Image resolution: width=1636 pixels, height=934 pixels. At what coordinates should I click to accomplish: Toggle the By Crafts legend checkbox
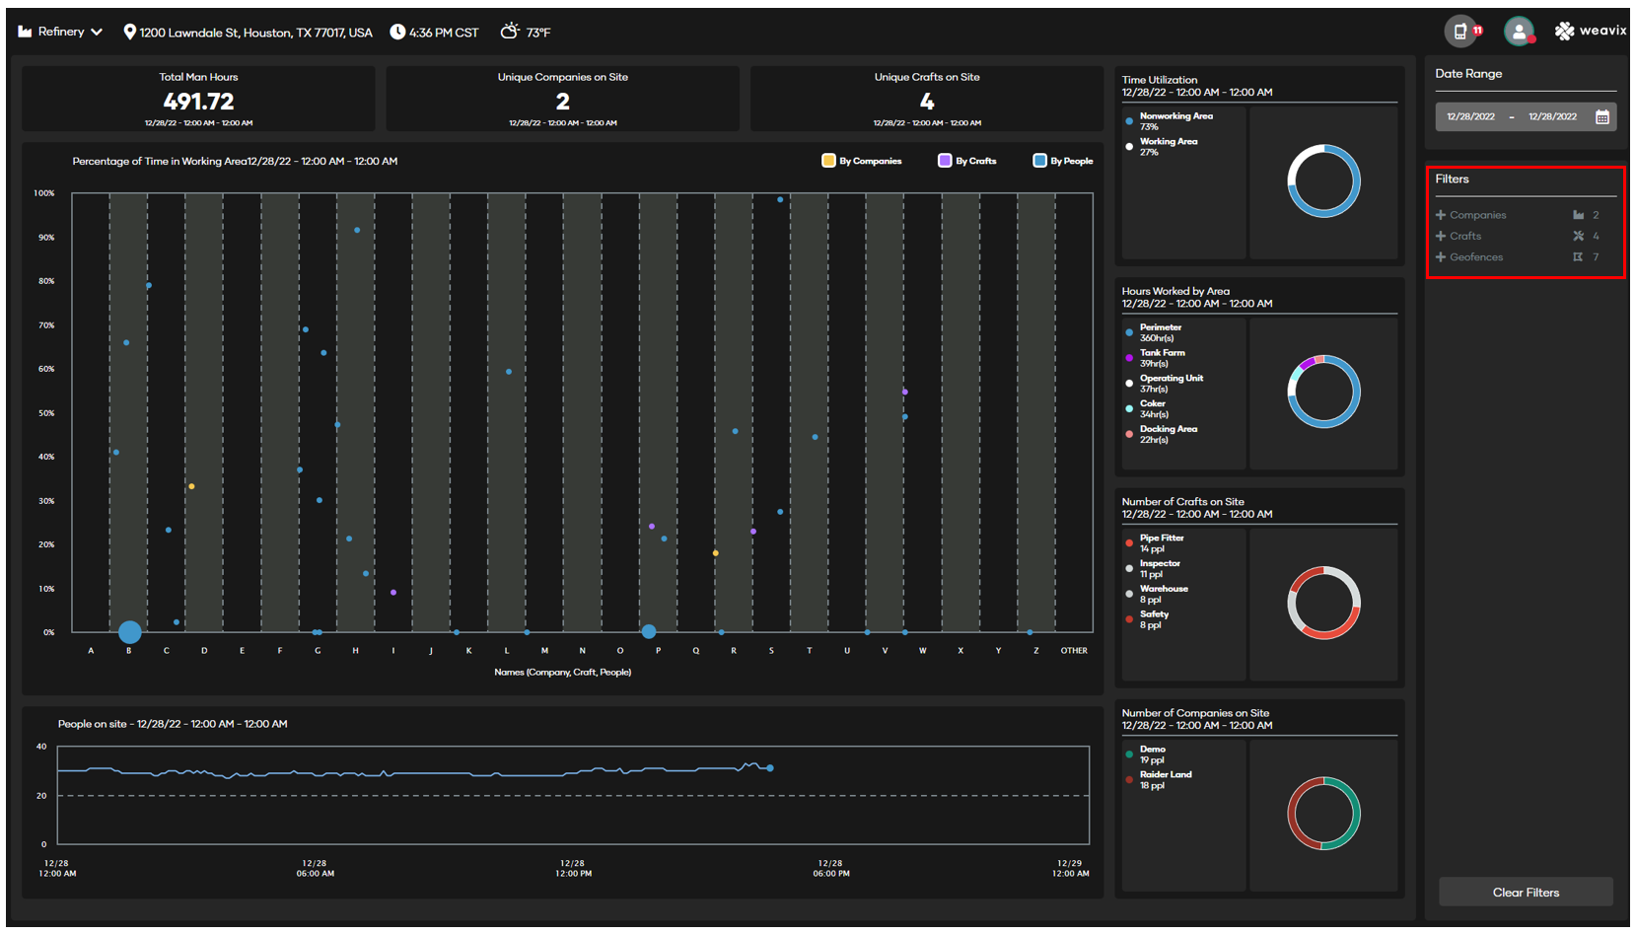945,161
